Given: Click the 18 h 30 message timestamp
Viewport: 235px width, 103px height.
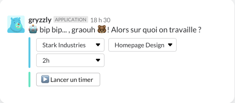Looking at the screenshot, I should pos(100,20).
